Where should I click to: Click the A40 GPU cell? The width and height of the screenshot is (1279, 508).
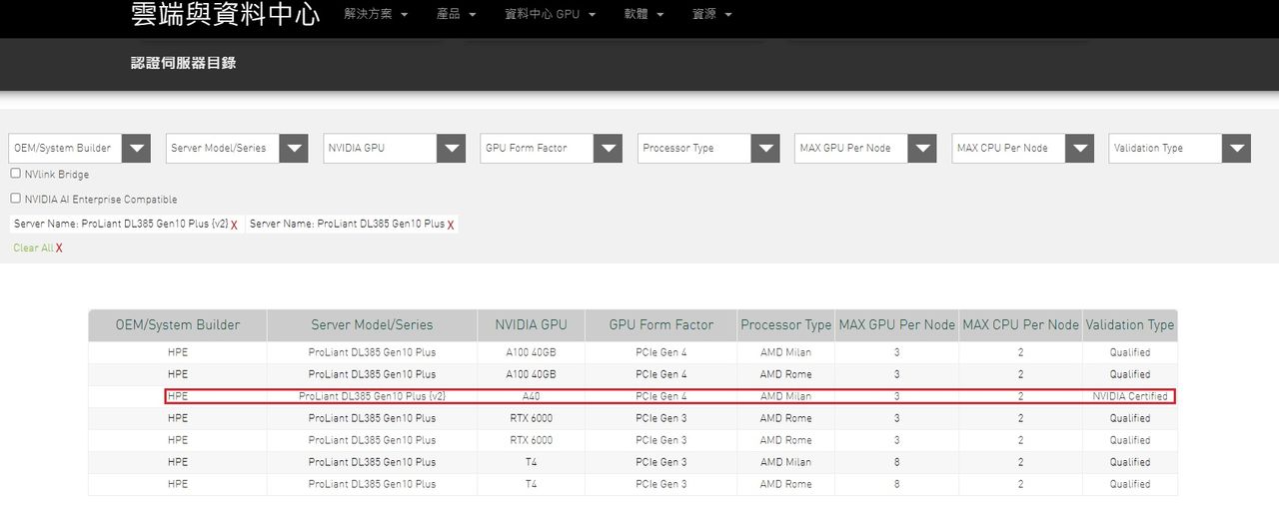pyautogui.click(x=531, y=396)
